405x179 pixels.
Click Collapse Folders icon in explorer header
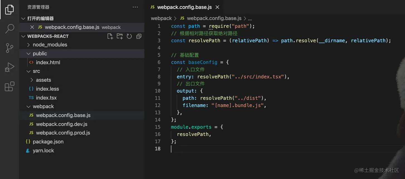click(x=139, y=36)
